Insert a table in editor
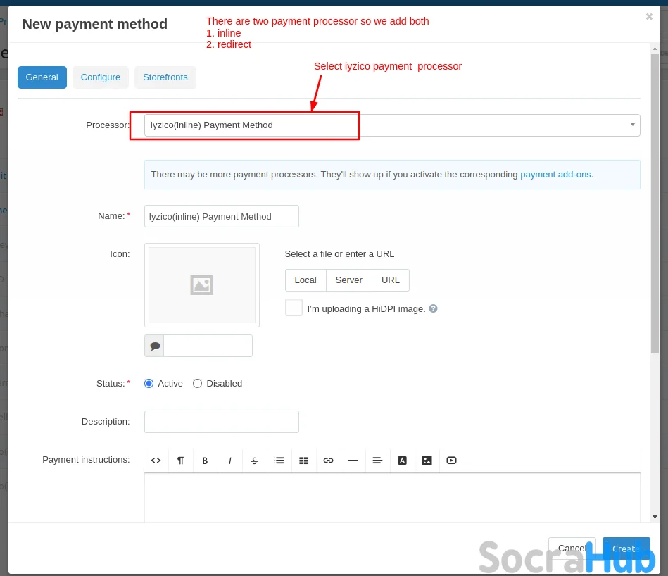 (304, 460)
